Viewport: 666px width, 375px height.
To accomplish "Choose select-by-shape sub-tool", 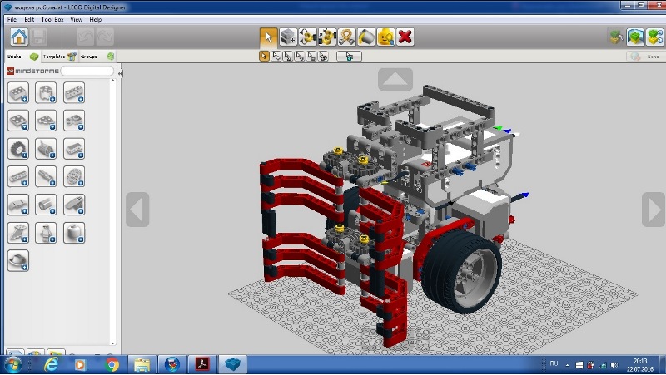I will click(311, 57).
